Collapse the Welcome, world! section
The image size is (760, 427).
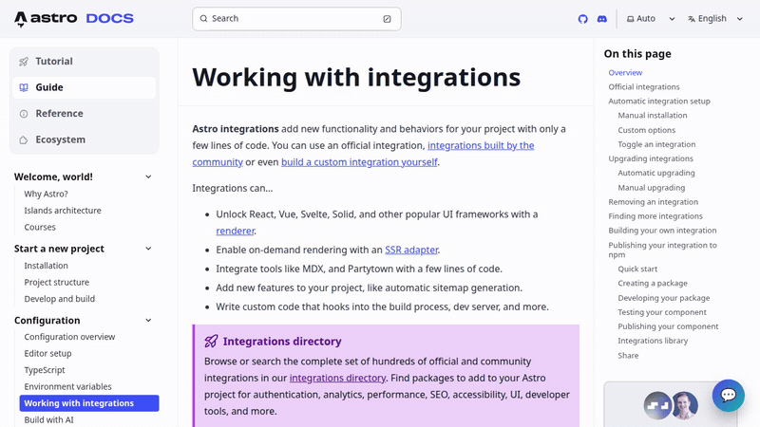[148, 176]
